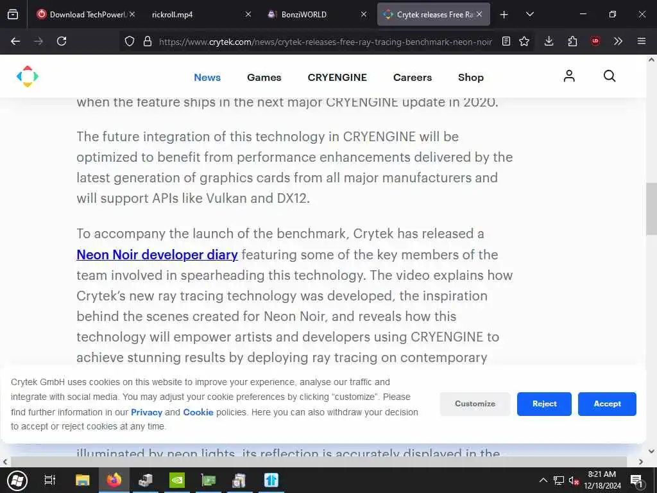Click the muted volume tray icon
Screen dimensions: 657x493
click(x=574, y=480)
